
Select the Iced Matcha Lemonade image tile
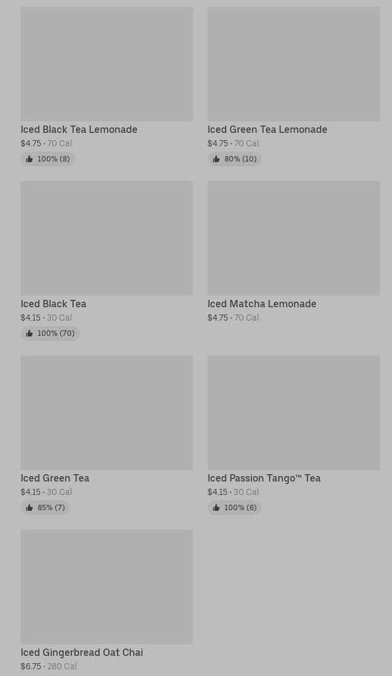click(x=293, y=238)
